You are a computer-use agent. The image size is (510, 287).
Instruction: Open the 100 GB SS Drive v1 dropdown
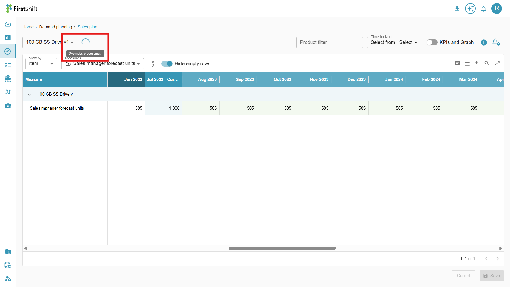(x=50, y=42)
